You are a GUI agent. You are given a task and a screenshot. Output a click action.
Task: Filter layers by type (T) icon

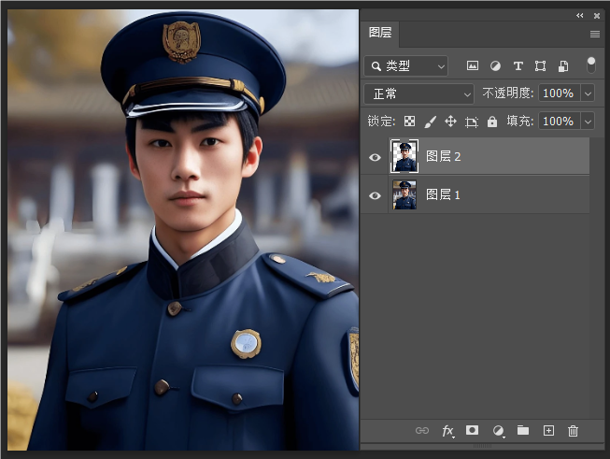[518, 66]
